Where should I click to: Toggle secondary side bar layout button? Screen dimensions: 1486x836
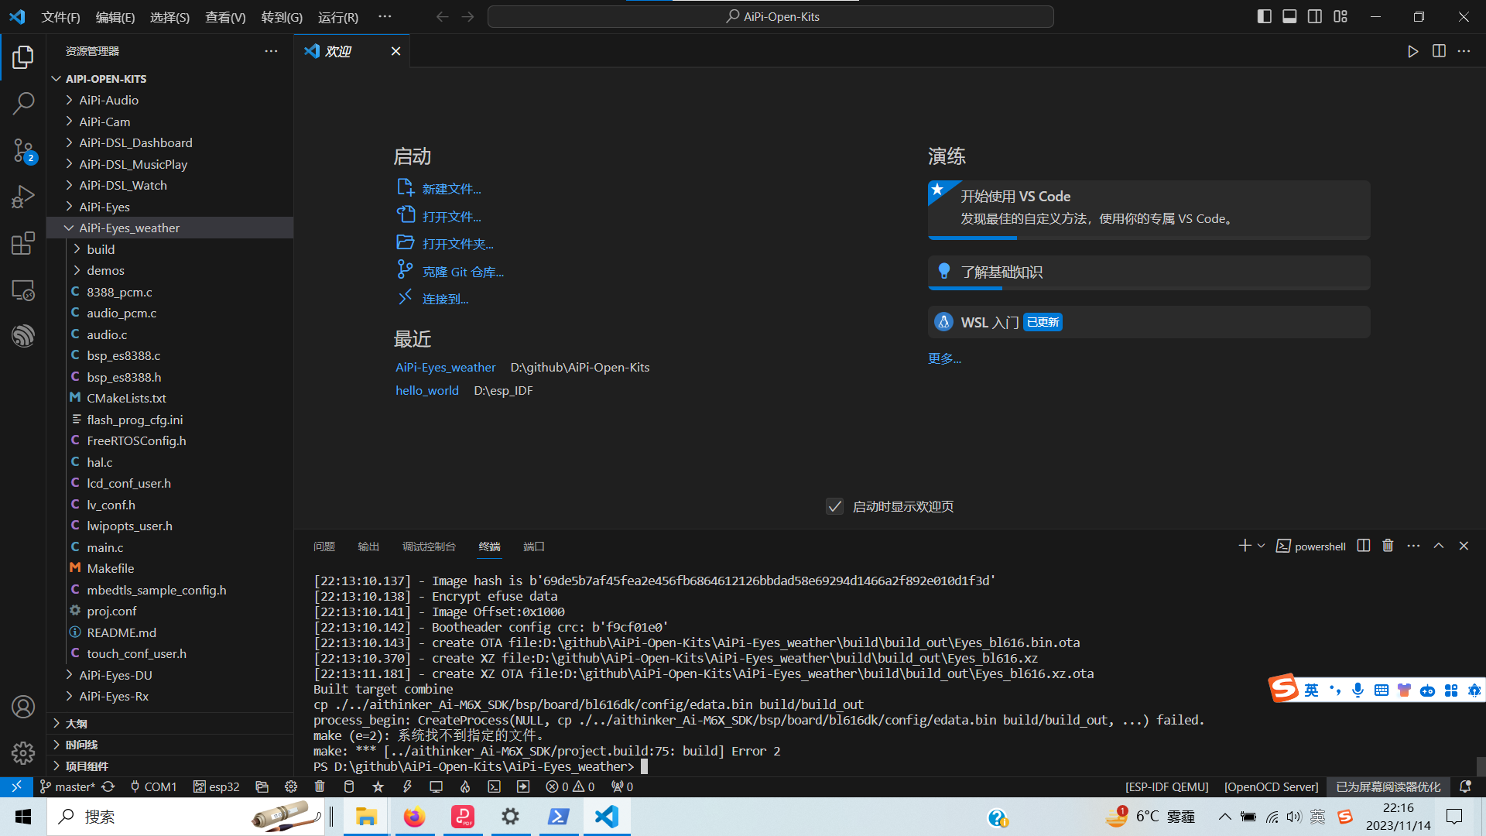[x=1315, y=16]
